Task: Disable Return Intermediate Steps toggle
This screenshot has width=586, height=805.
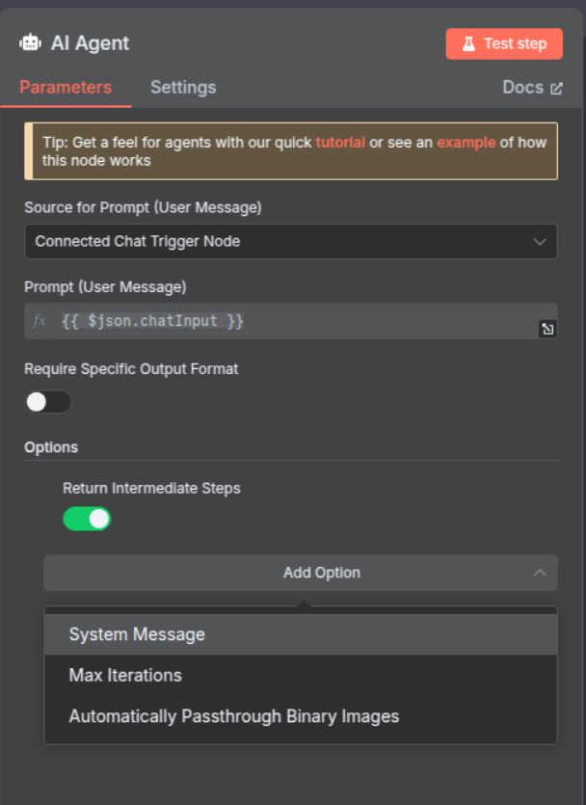Action: (x=87, y=519)
